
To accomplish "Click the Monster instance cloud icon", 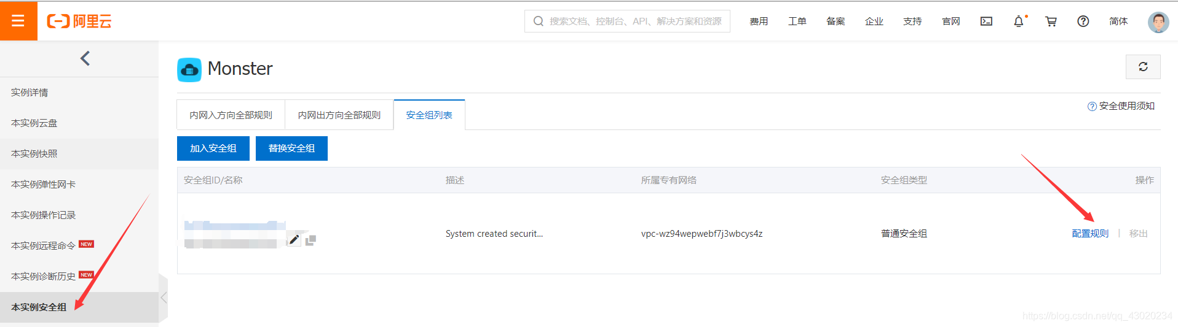I will coord(189,69).
